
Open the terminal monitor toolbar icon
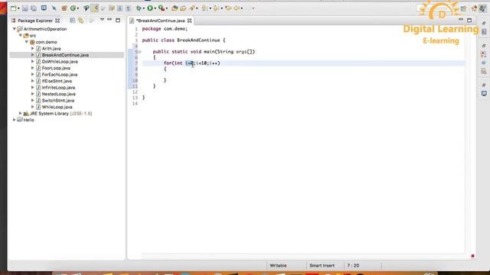point(44,8)
